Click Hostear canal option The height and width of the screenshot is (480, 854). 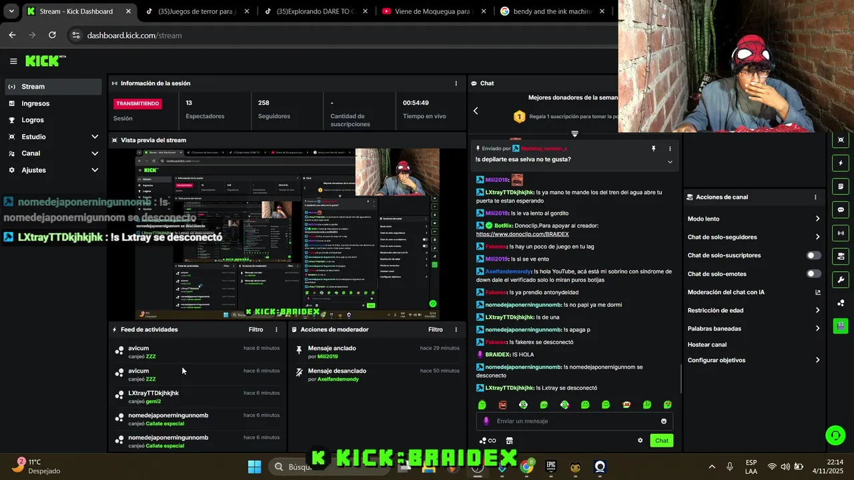point(707,345)
